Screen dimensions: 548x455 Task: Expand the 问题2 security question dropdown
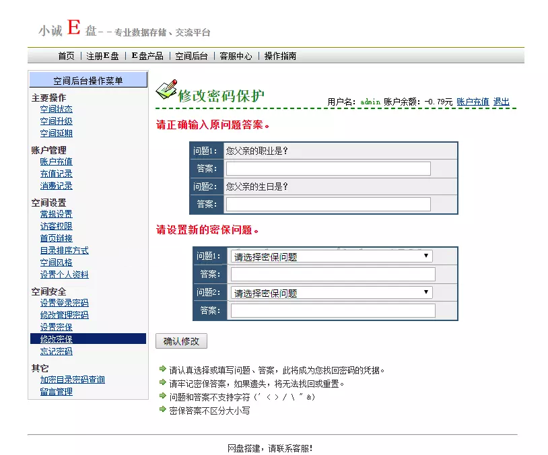pyautogui.click(x=331, y=293)
